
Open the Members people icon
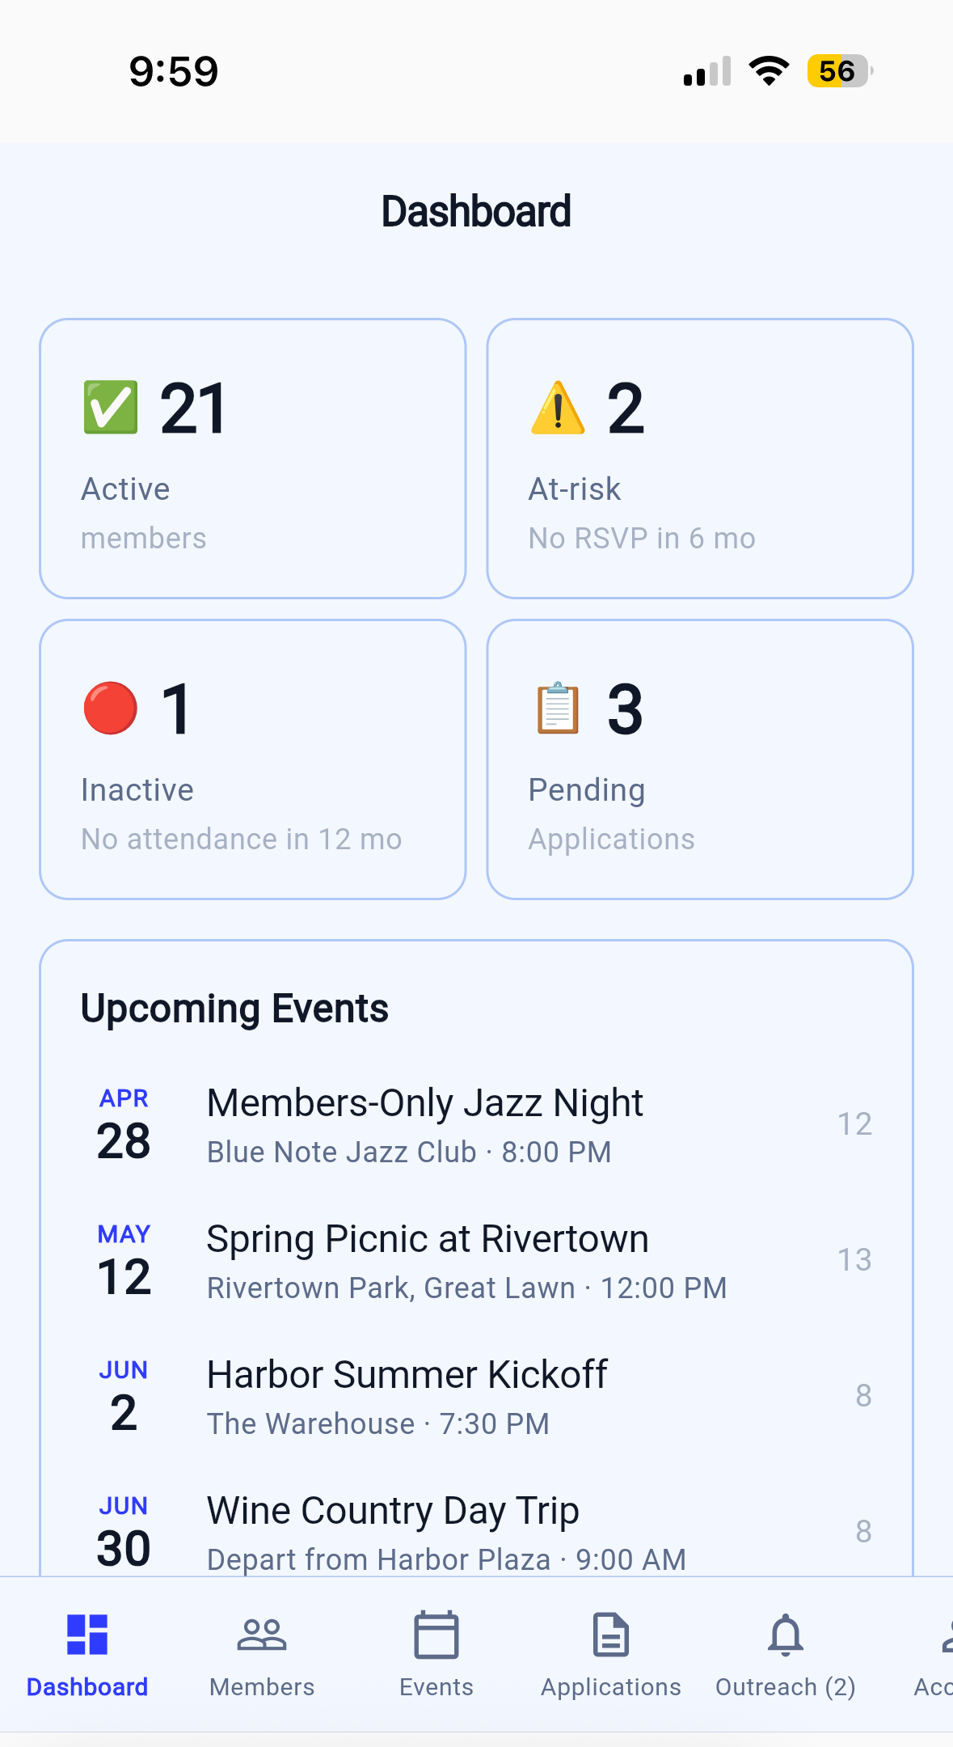(x=261, y=1635)
